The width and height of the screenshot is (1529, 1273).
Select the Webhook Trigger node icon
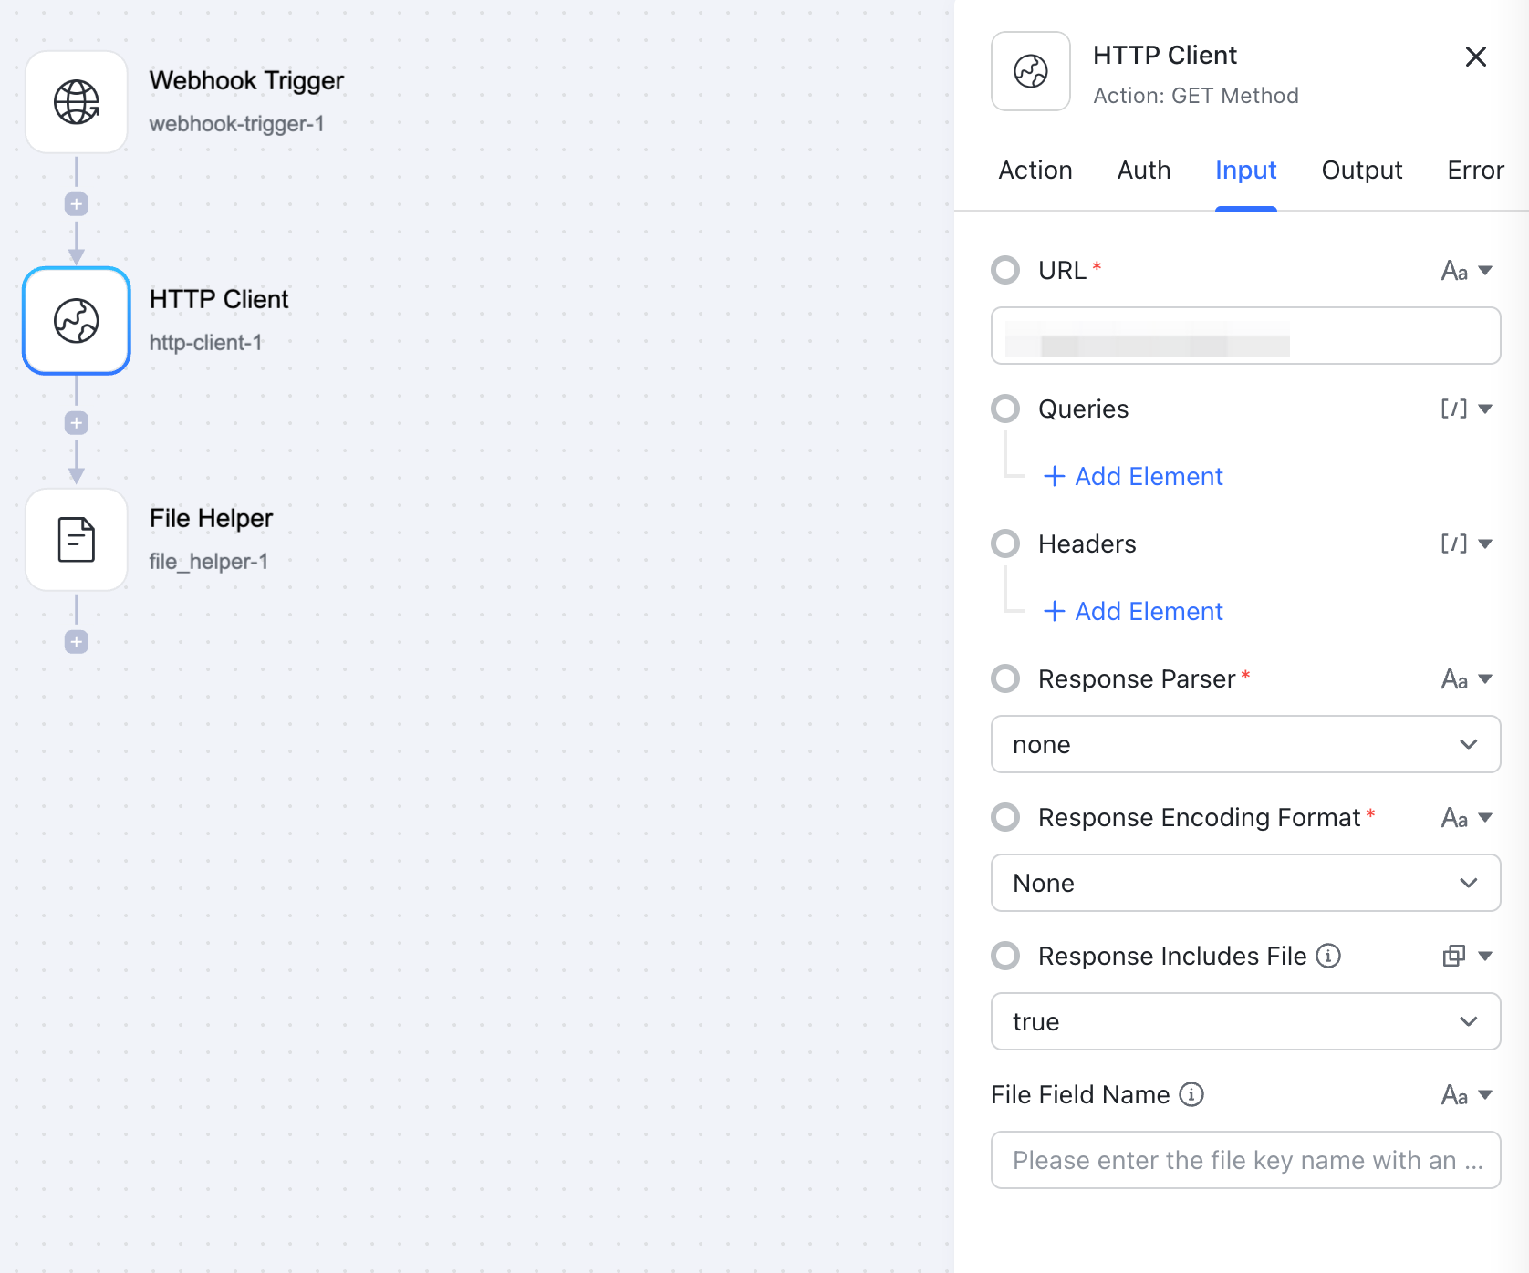(x=77, y=102)
